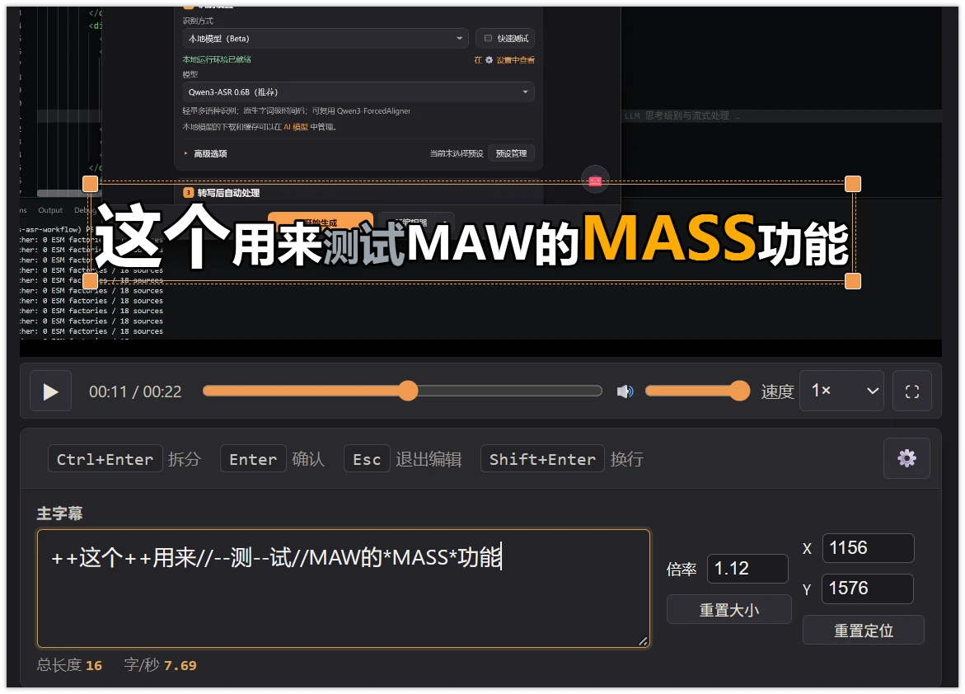Click the Y position input field

(869, 588)
